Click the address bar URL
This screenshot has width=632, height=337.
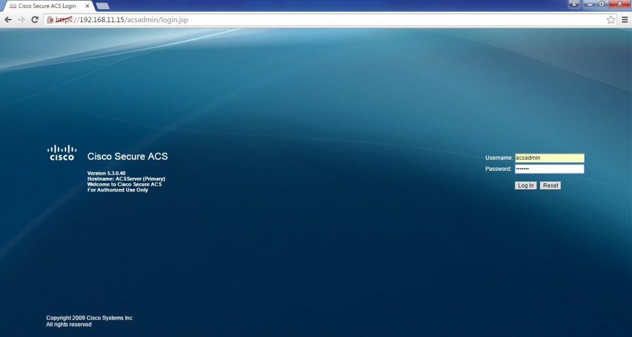point(154,20)
